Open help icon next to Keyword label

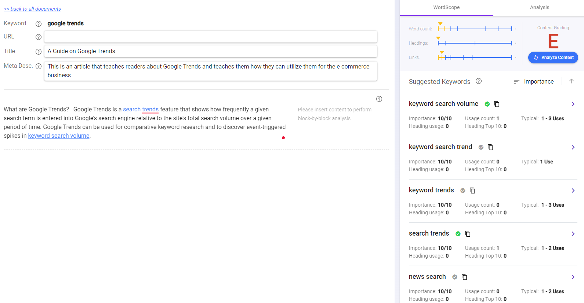39,24
